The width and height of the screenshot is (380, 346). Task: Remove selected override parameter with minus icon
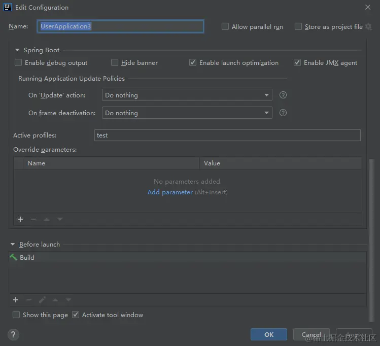33,219
